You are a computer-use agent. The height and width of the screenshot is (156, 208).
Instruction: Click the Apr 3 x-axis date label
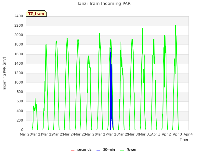click(177, 134)
